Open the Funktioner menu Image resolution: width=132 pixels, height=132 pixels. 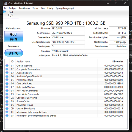point(24,8)
